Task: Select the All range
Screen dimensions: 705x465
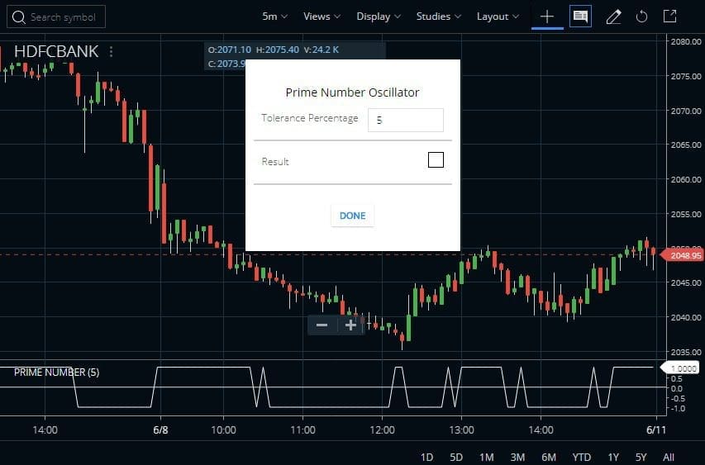Action: coord(669,458)
